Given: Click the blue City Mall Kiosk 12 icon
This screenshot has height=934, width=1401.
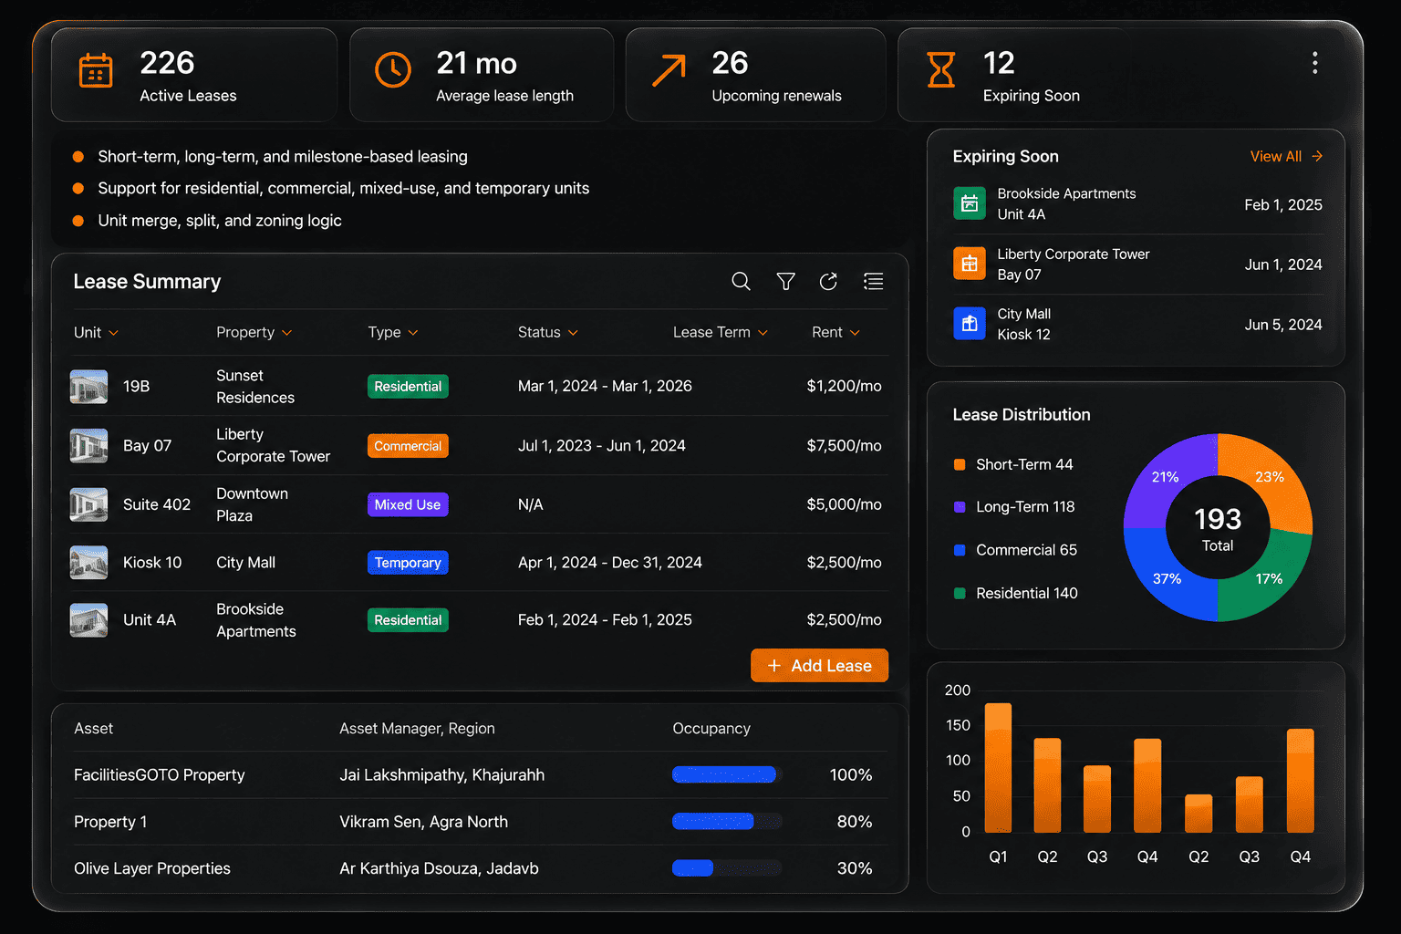Looking at the screenshot, I should click(970, 324).
